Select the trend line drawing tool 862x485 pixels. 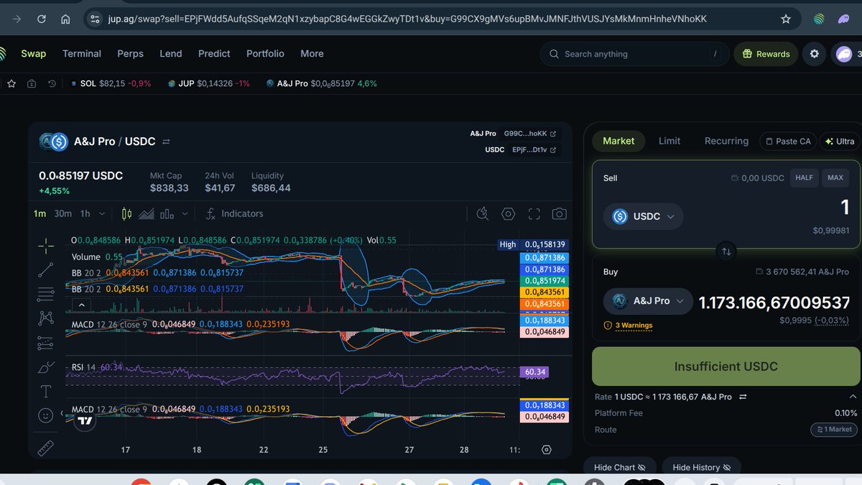[x=46, y=269]
